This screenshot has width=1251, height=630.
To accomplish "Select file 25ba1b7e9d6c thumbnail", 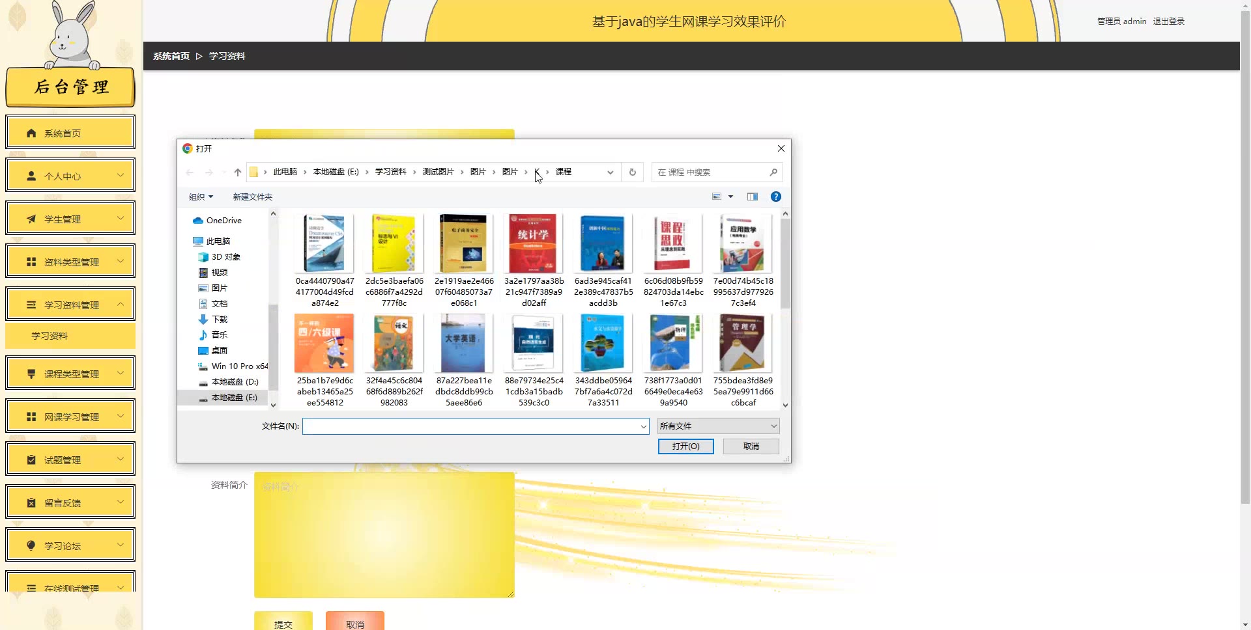I will tap(324, 342).
